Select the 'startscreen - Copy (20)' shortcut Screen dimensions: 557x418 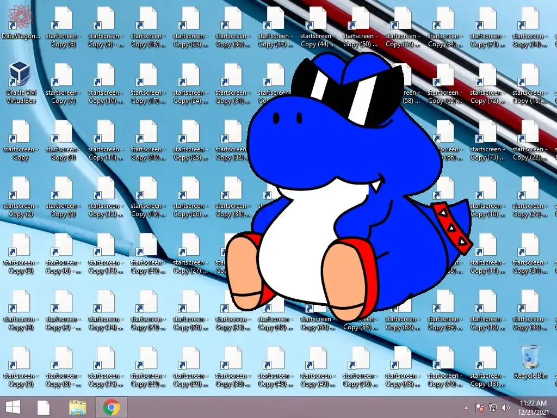[x=148, y=254]
